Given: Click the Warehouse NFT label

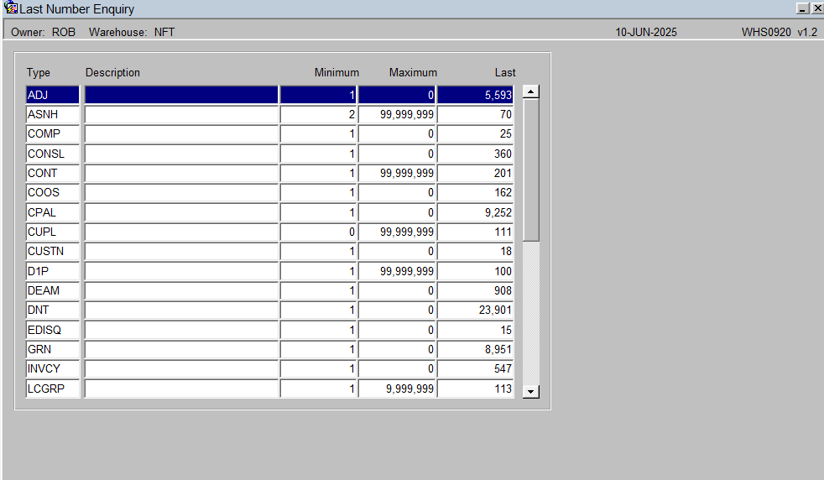Looking at the screenshot, I should [132, 33].
